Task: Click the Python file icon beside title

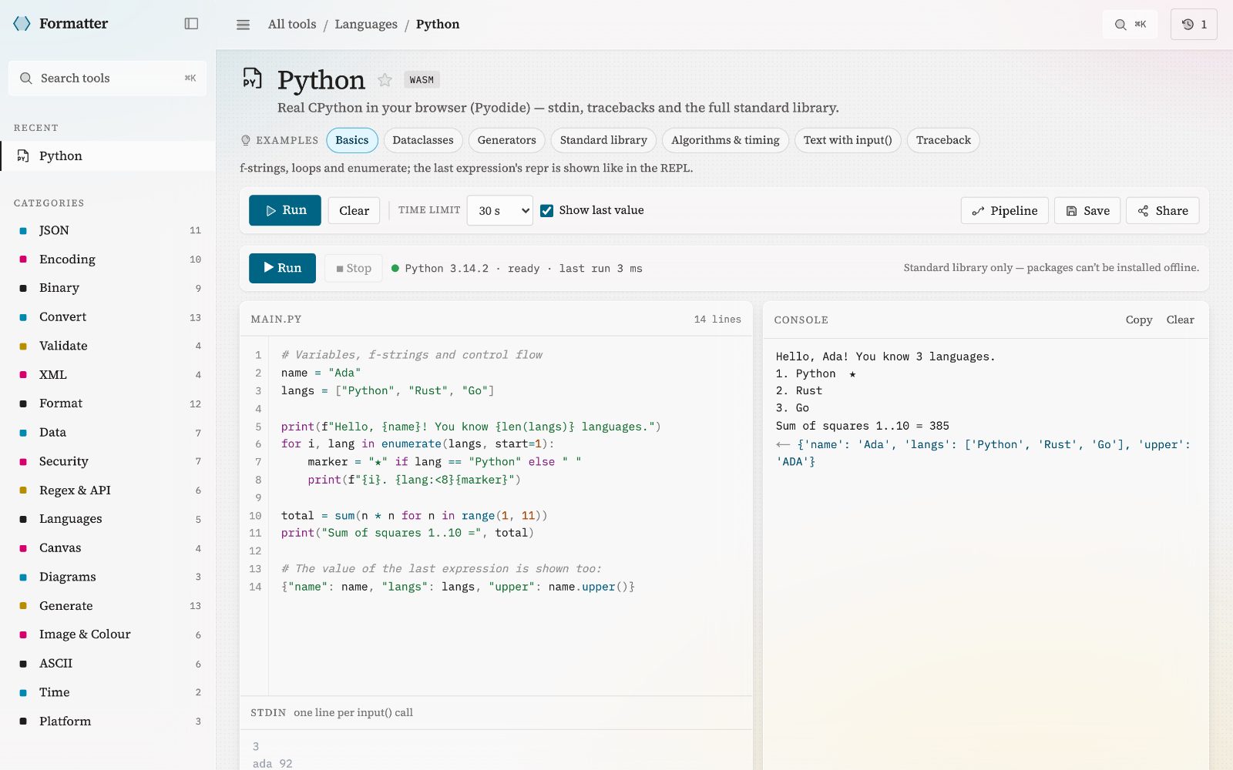Action: tap(252, 79)
